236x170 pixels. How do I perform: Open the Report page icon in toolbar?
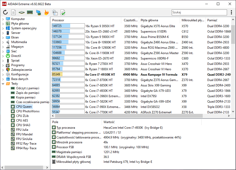(x=14, y=12)
